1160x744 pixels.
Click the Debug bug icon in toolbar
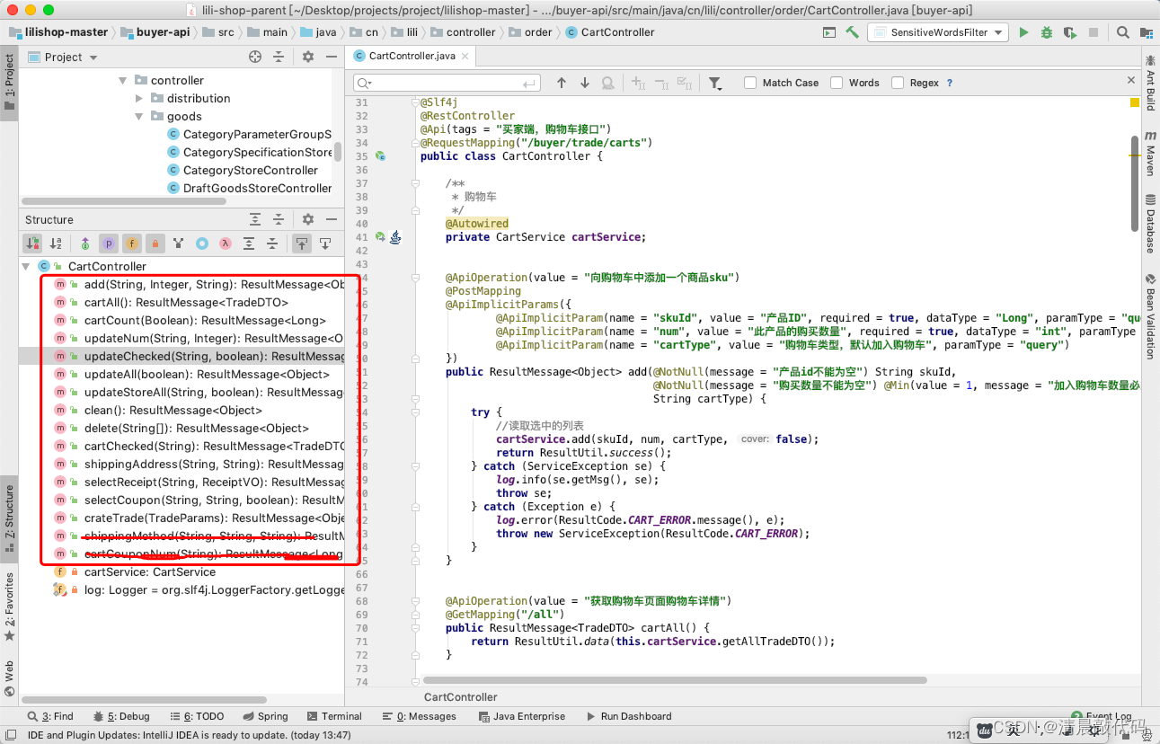coord(1046,32)
